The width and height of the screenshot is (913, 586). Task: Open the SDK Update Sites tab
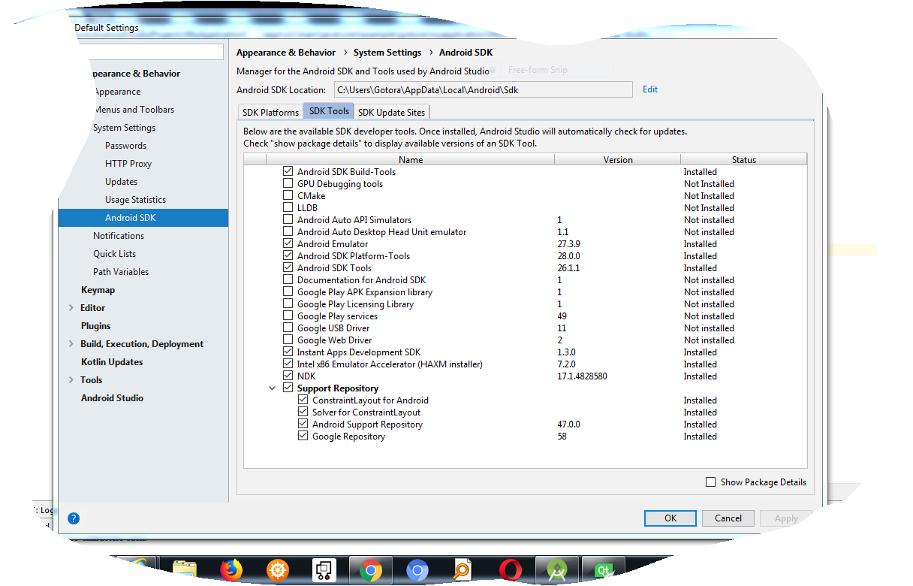click(390, 112)
